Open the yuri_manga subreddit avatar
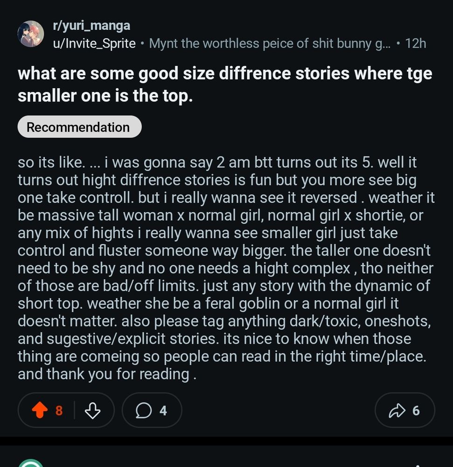Image resolution: width=453 pixels, height=467 pixels. [31, 34]
